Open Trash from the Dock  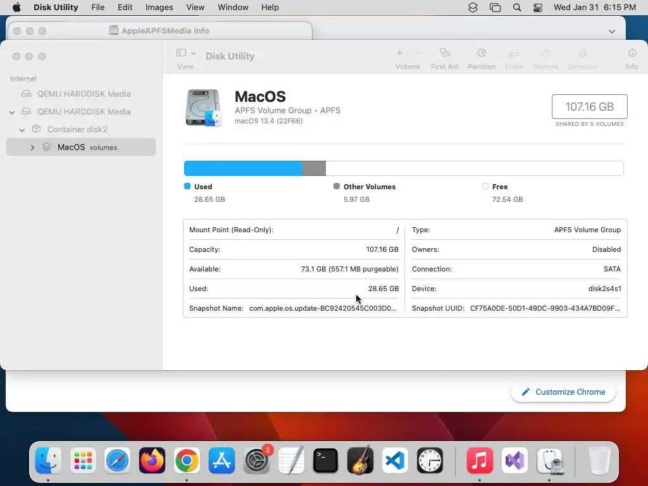[599, 461]
